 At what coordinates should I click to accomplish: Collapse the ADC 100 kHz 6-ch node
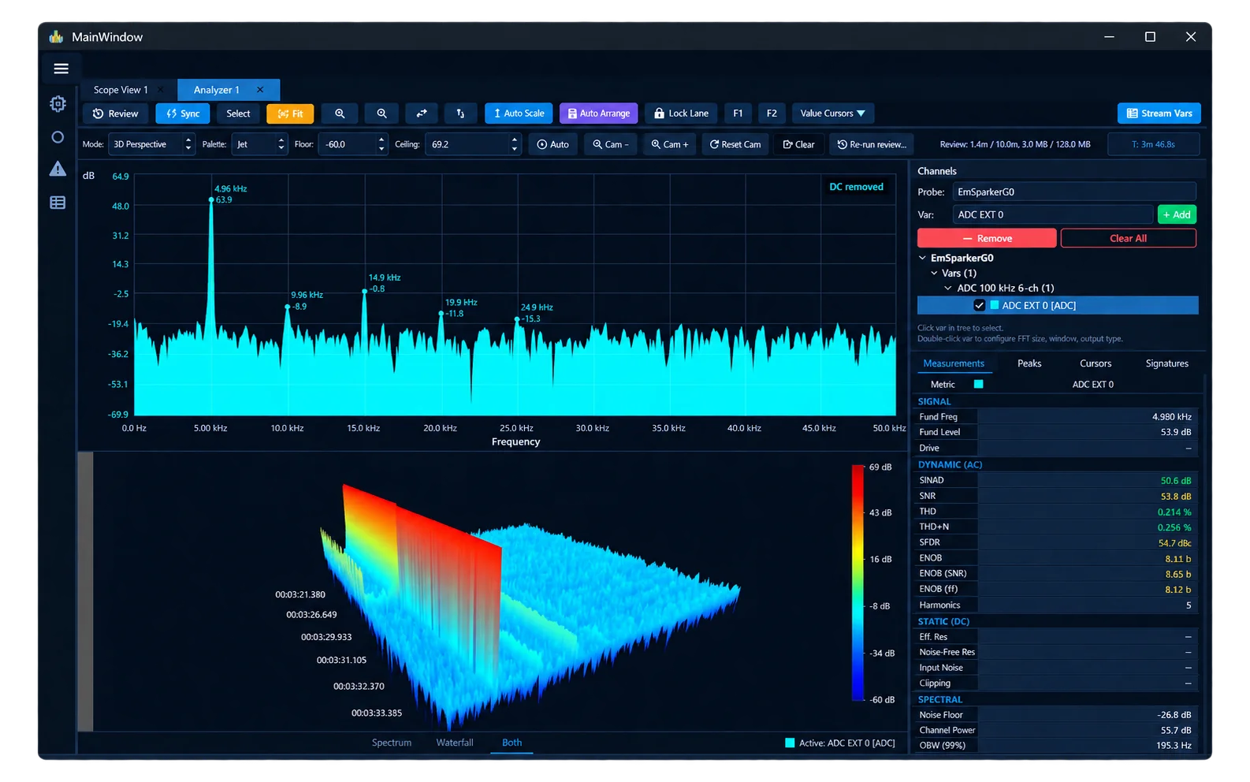click(x=947, y=288)
